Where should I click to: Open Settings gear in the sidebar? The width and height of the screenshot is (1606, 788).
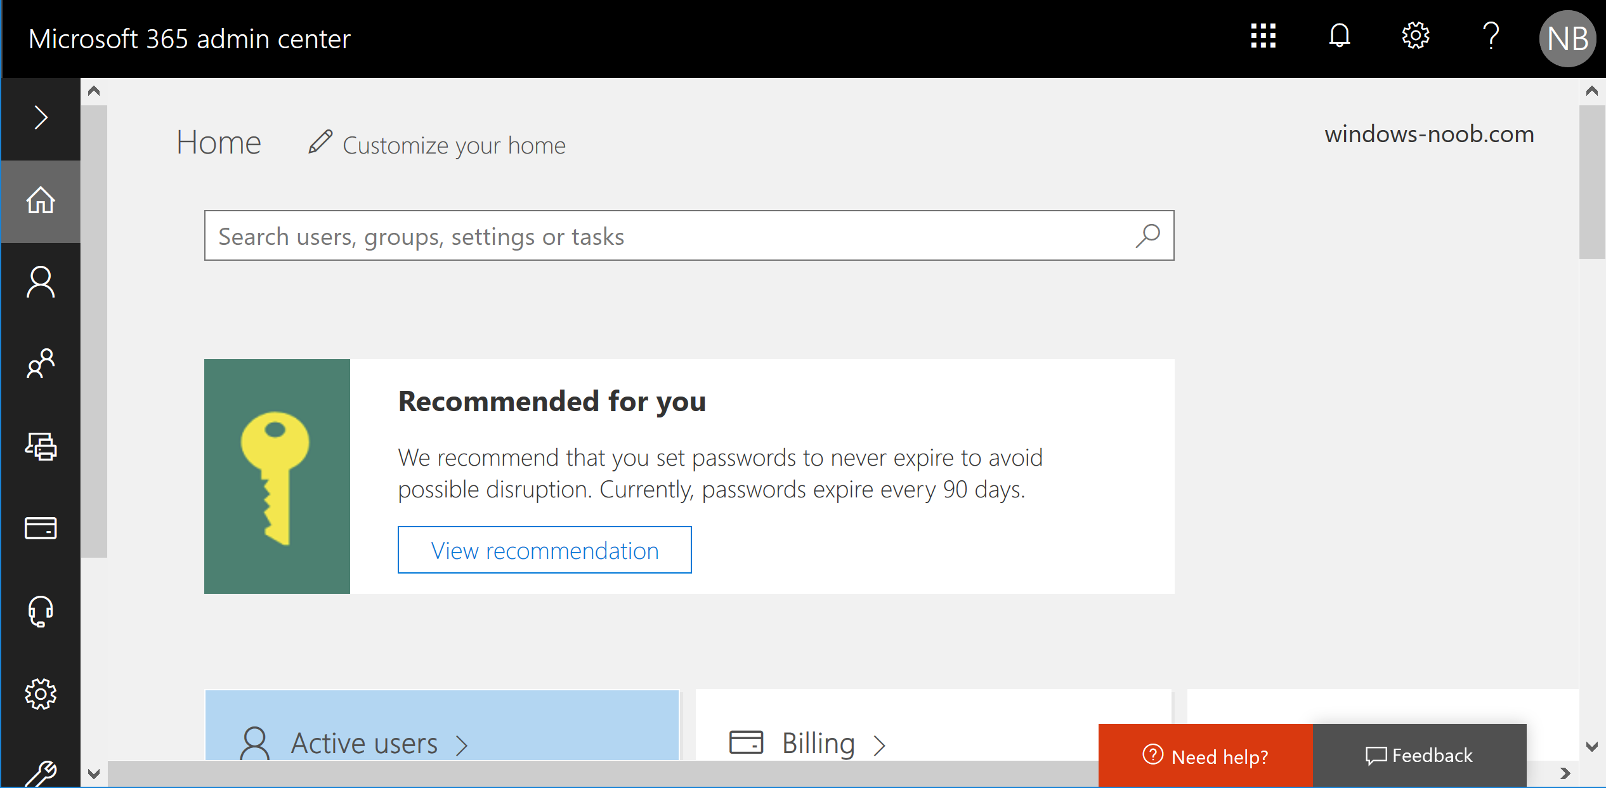pyautogui.click(x=41, y=693)
